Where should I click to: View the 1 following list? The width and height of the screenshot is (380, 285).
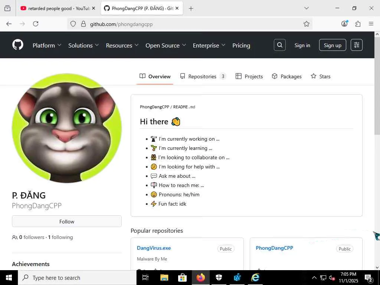pos(60,237)
